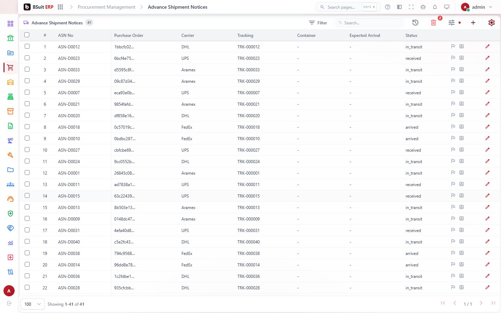Click the logout icon at sidebar bottom
The image size is (501, 313).
pos(9,303)
